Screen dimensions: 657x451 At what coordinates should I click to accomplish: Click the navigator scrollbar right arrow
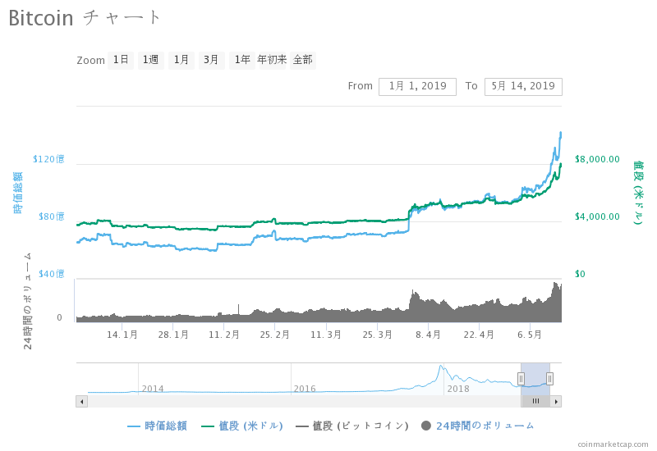tap(556, 402)
